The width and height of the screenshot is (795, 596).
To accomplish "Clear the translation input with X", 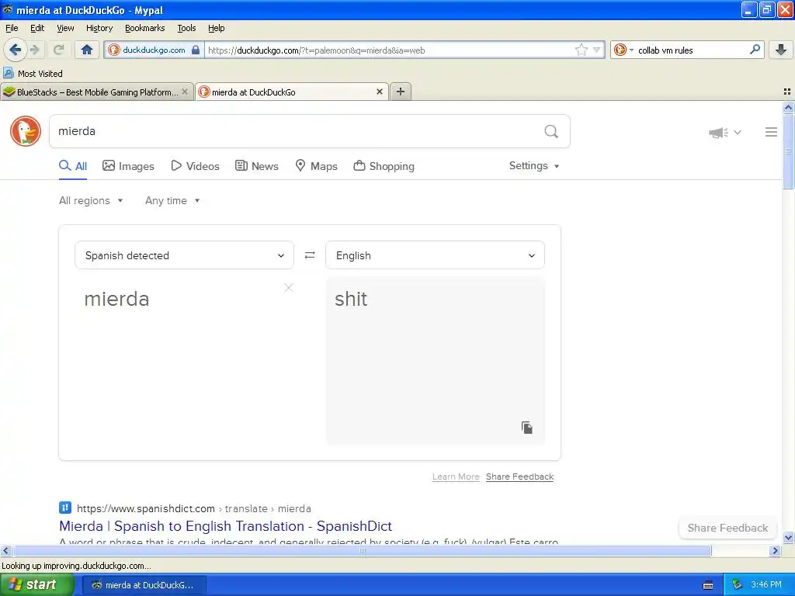I will (289, 288).
